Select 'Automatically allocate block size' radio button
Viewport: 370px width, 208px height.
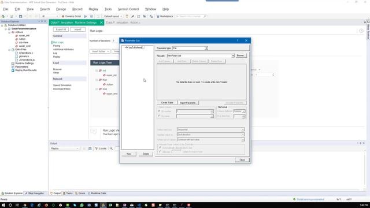(161, 148)
